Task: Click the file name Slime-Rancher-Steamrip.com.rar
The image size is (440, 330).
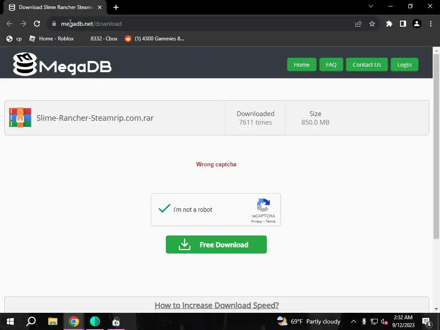Action: coord(95,118)
